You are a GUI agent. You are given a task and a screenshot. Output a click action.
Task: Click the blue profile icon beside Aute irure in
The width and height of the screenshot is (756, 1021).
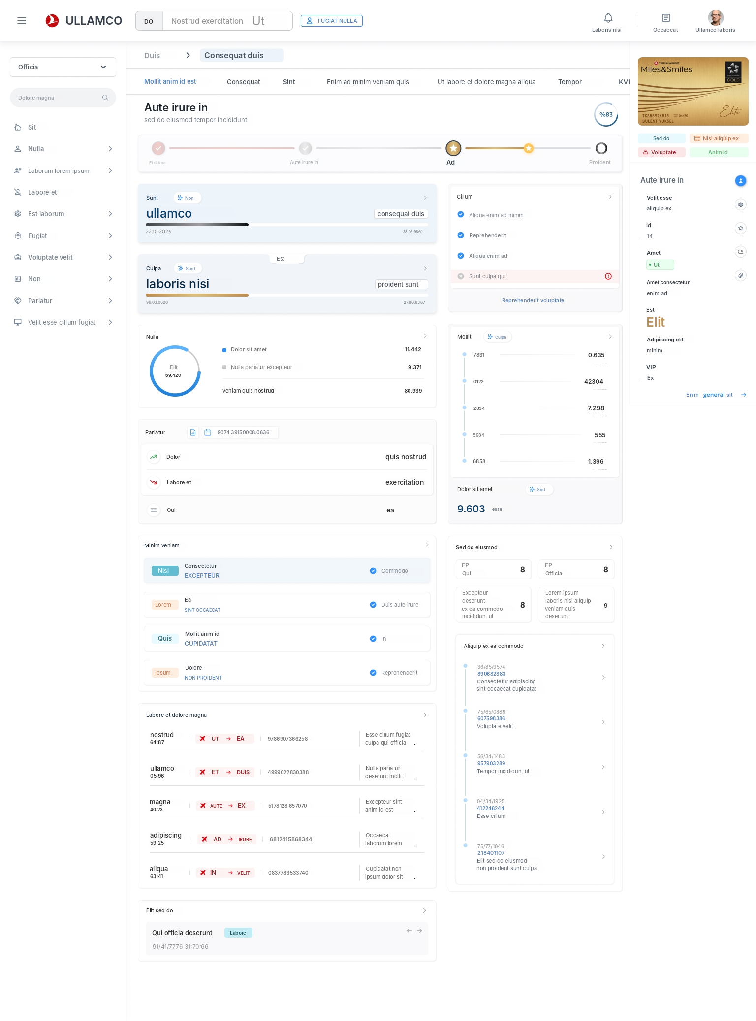[740, 181]
